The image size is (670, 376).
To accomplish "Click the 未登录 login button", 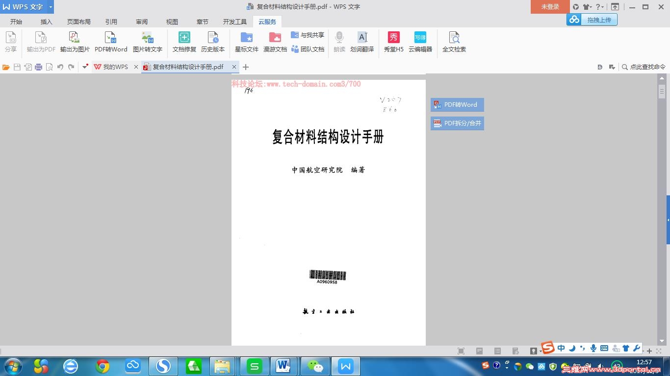I will coord(550,7).
